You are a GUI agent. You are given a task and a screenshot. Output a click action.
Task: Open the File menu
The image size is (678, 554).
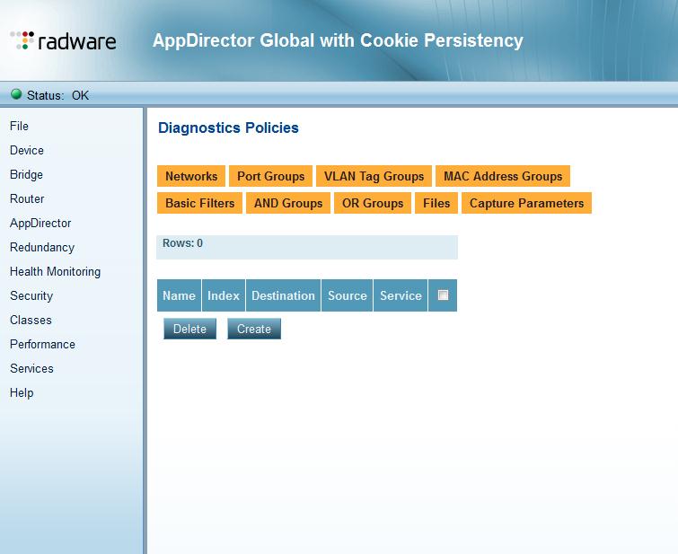point(19,126)
